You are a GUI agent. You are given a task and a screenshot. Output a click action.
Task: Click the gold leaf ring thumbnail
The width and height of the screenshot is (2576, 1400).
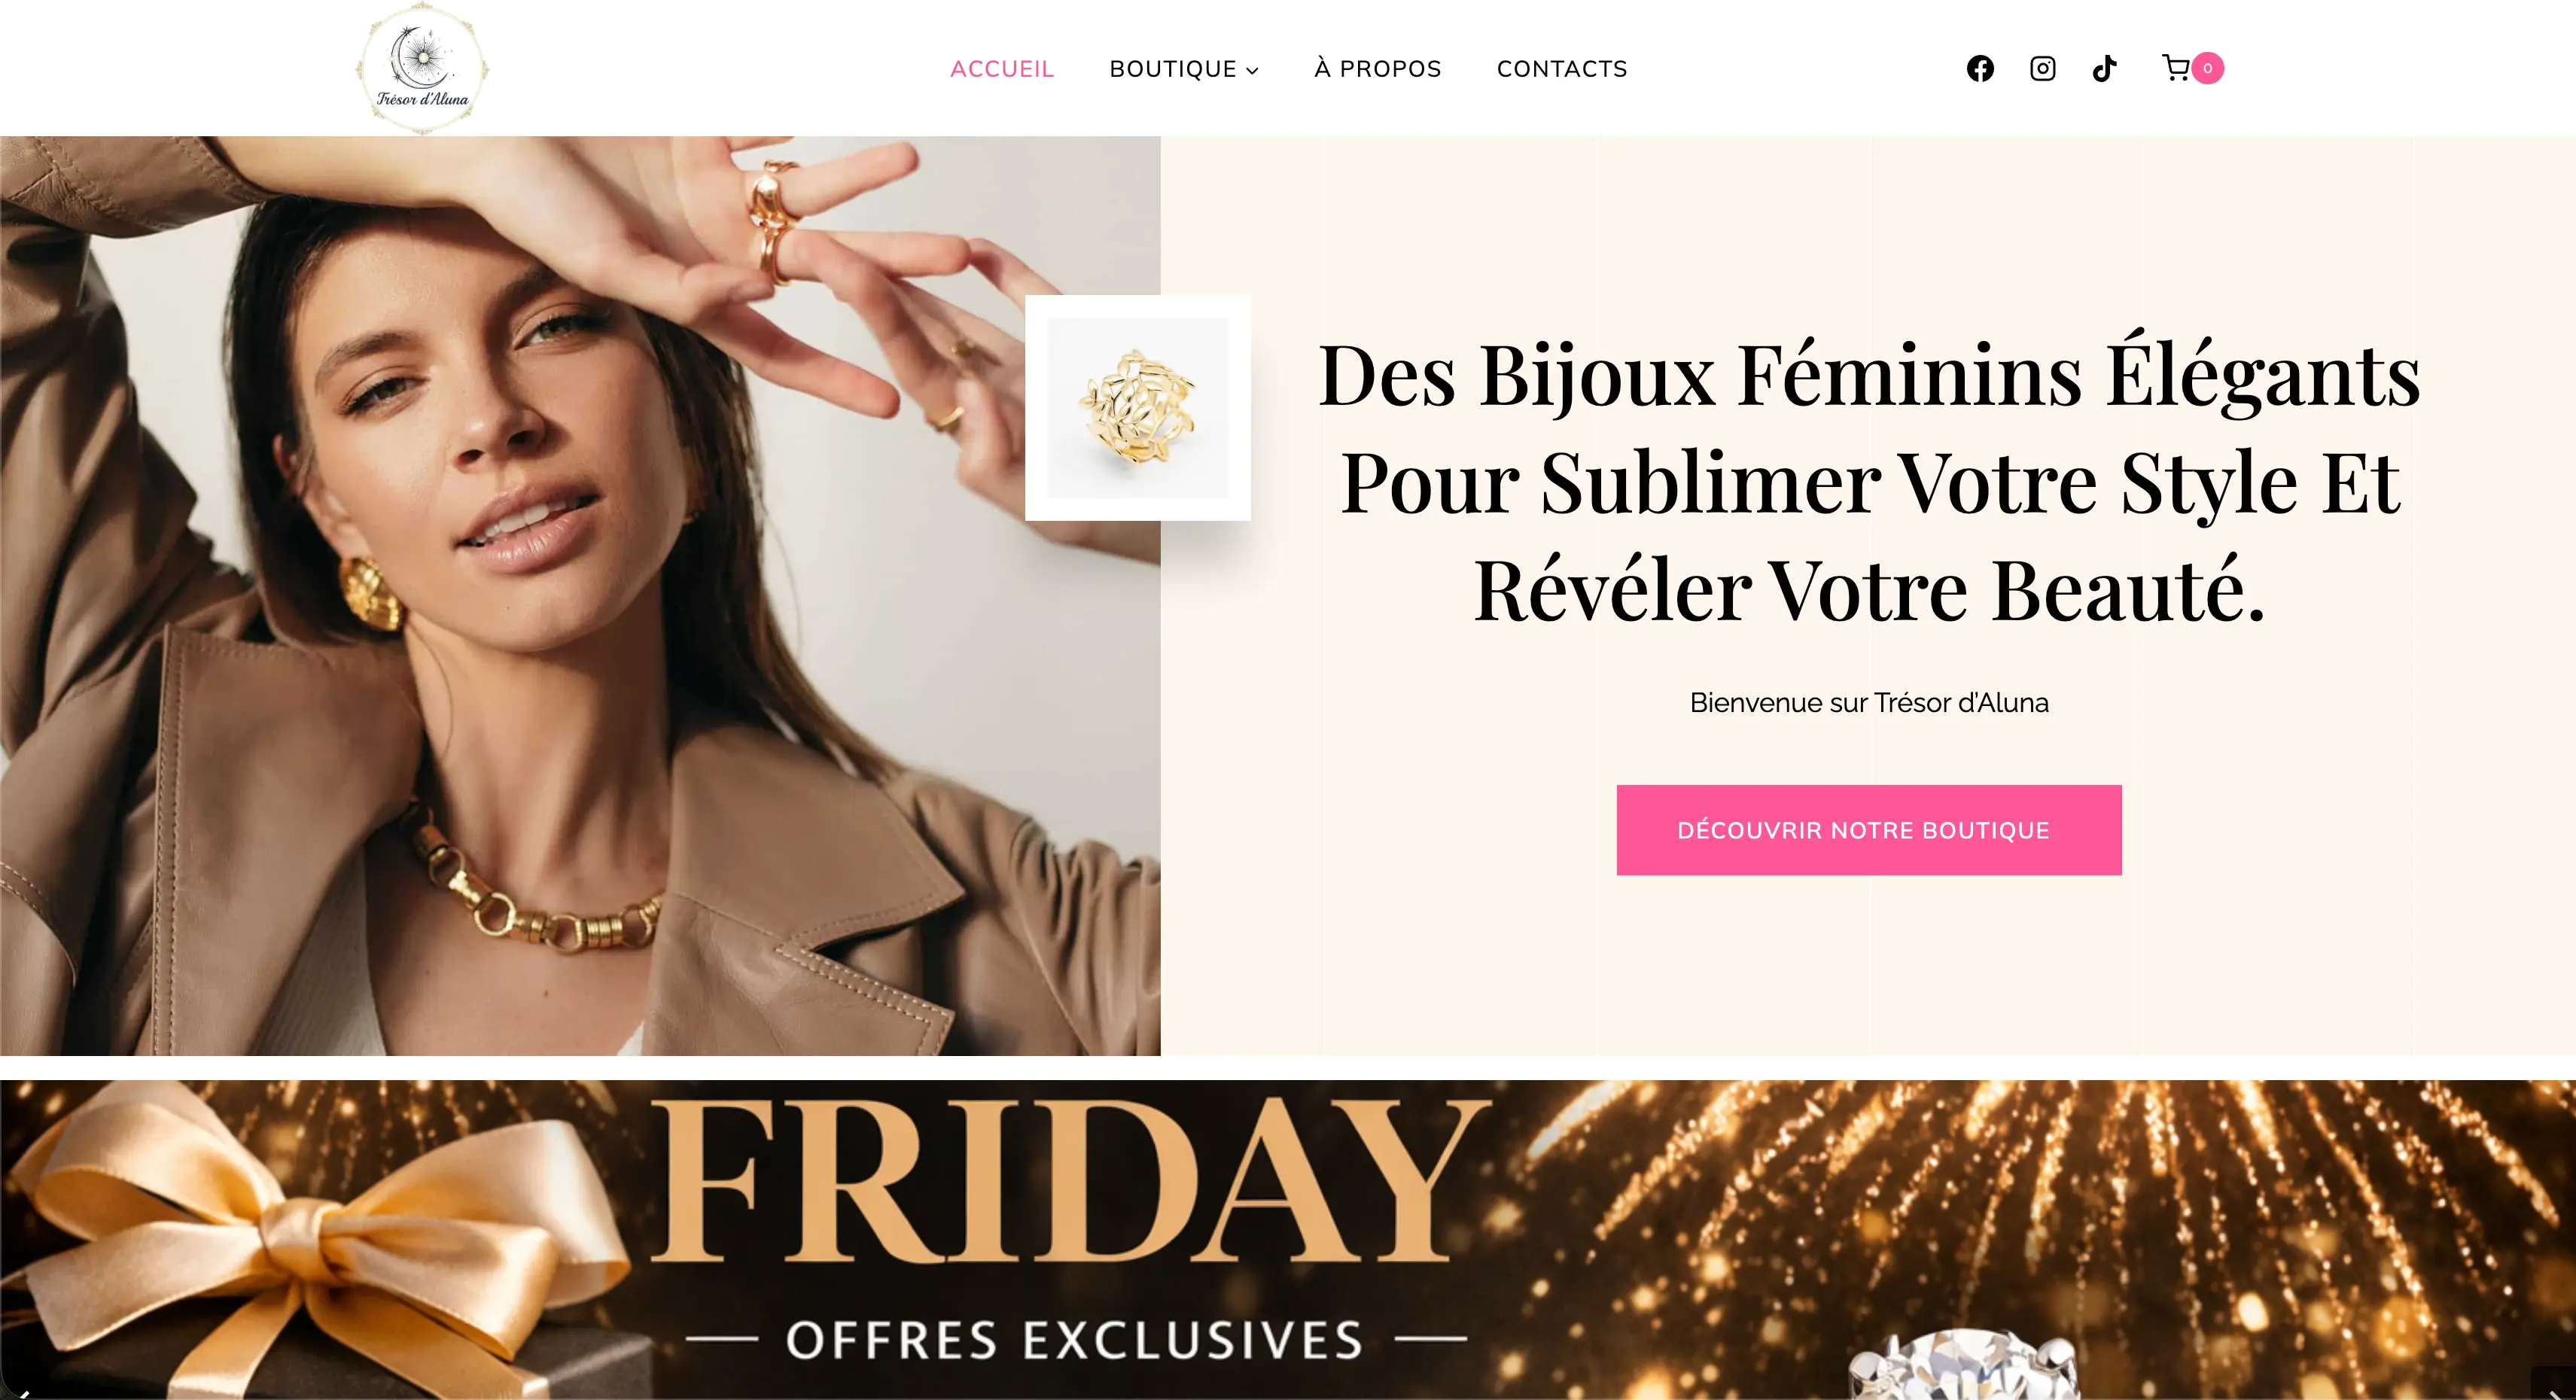coord(1138,408)
